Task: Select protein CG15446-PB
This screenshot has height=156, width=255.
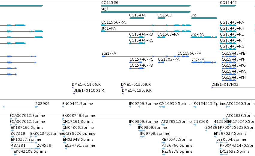Action: (x=137, y=68)
